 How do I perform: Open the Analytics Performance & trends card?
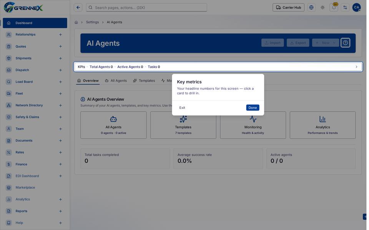coord(322,125)
